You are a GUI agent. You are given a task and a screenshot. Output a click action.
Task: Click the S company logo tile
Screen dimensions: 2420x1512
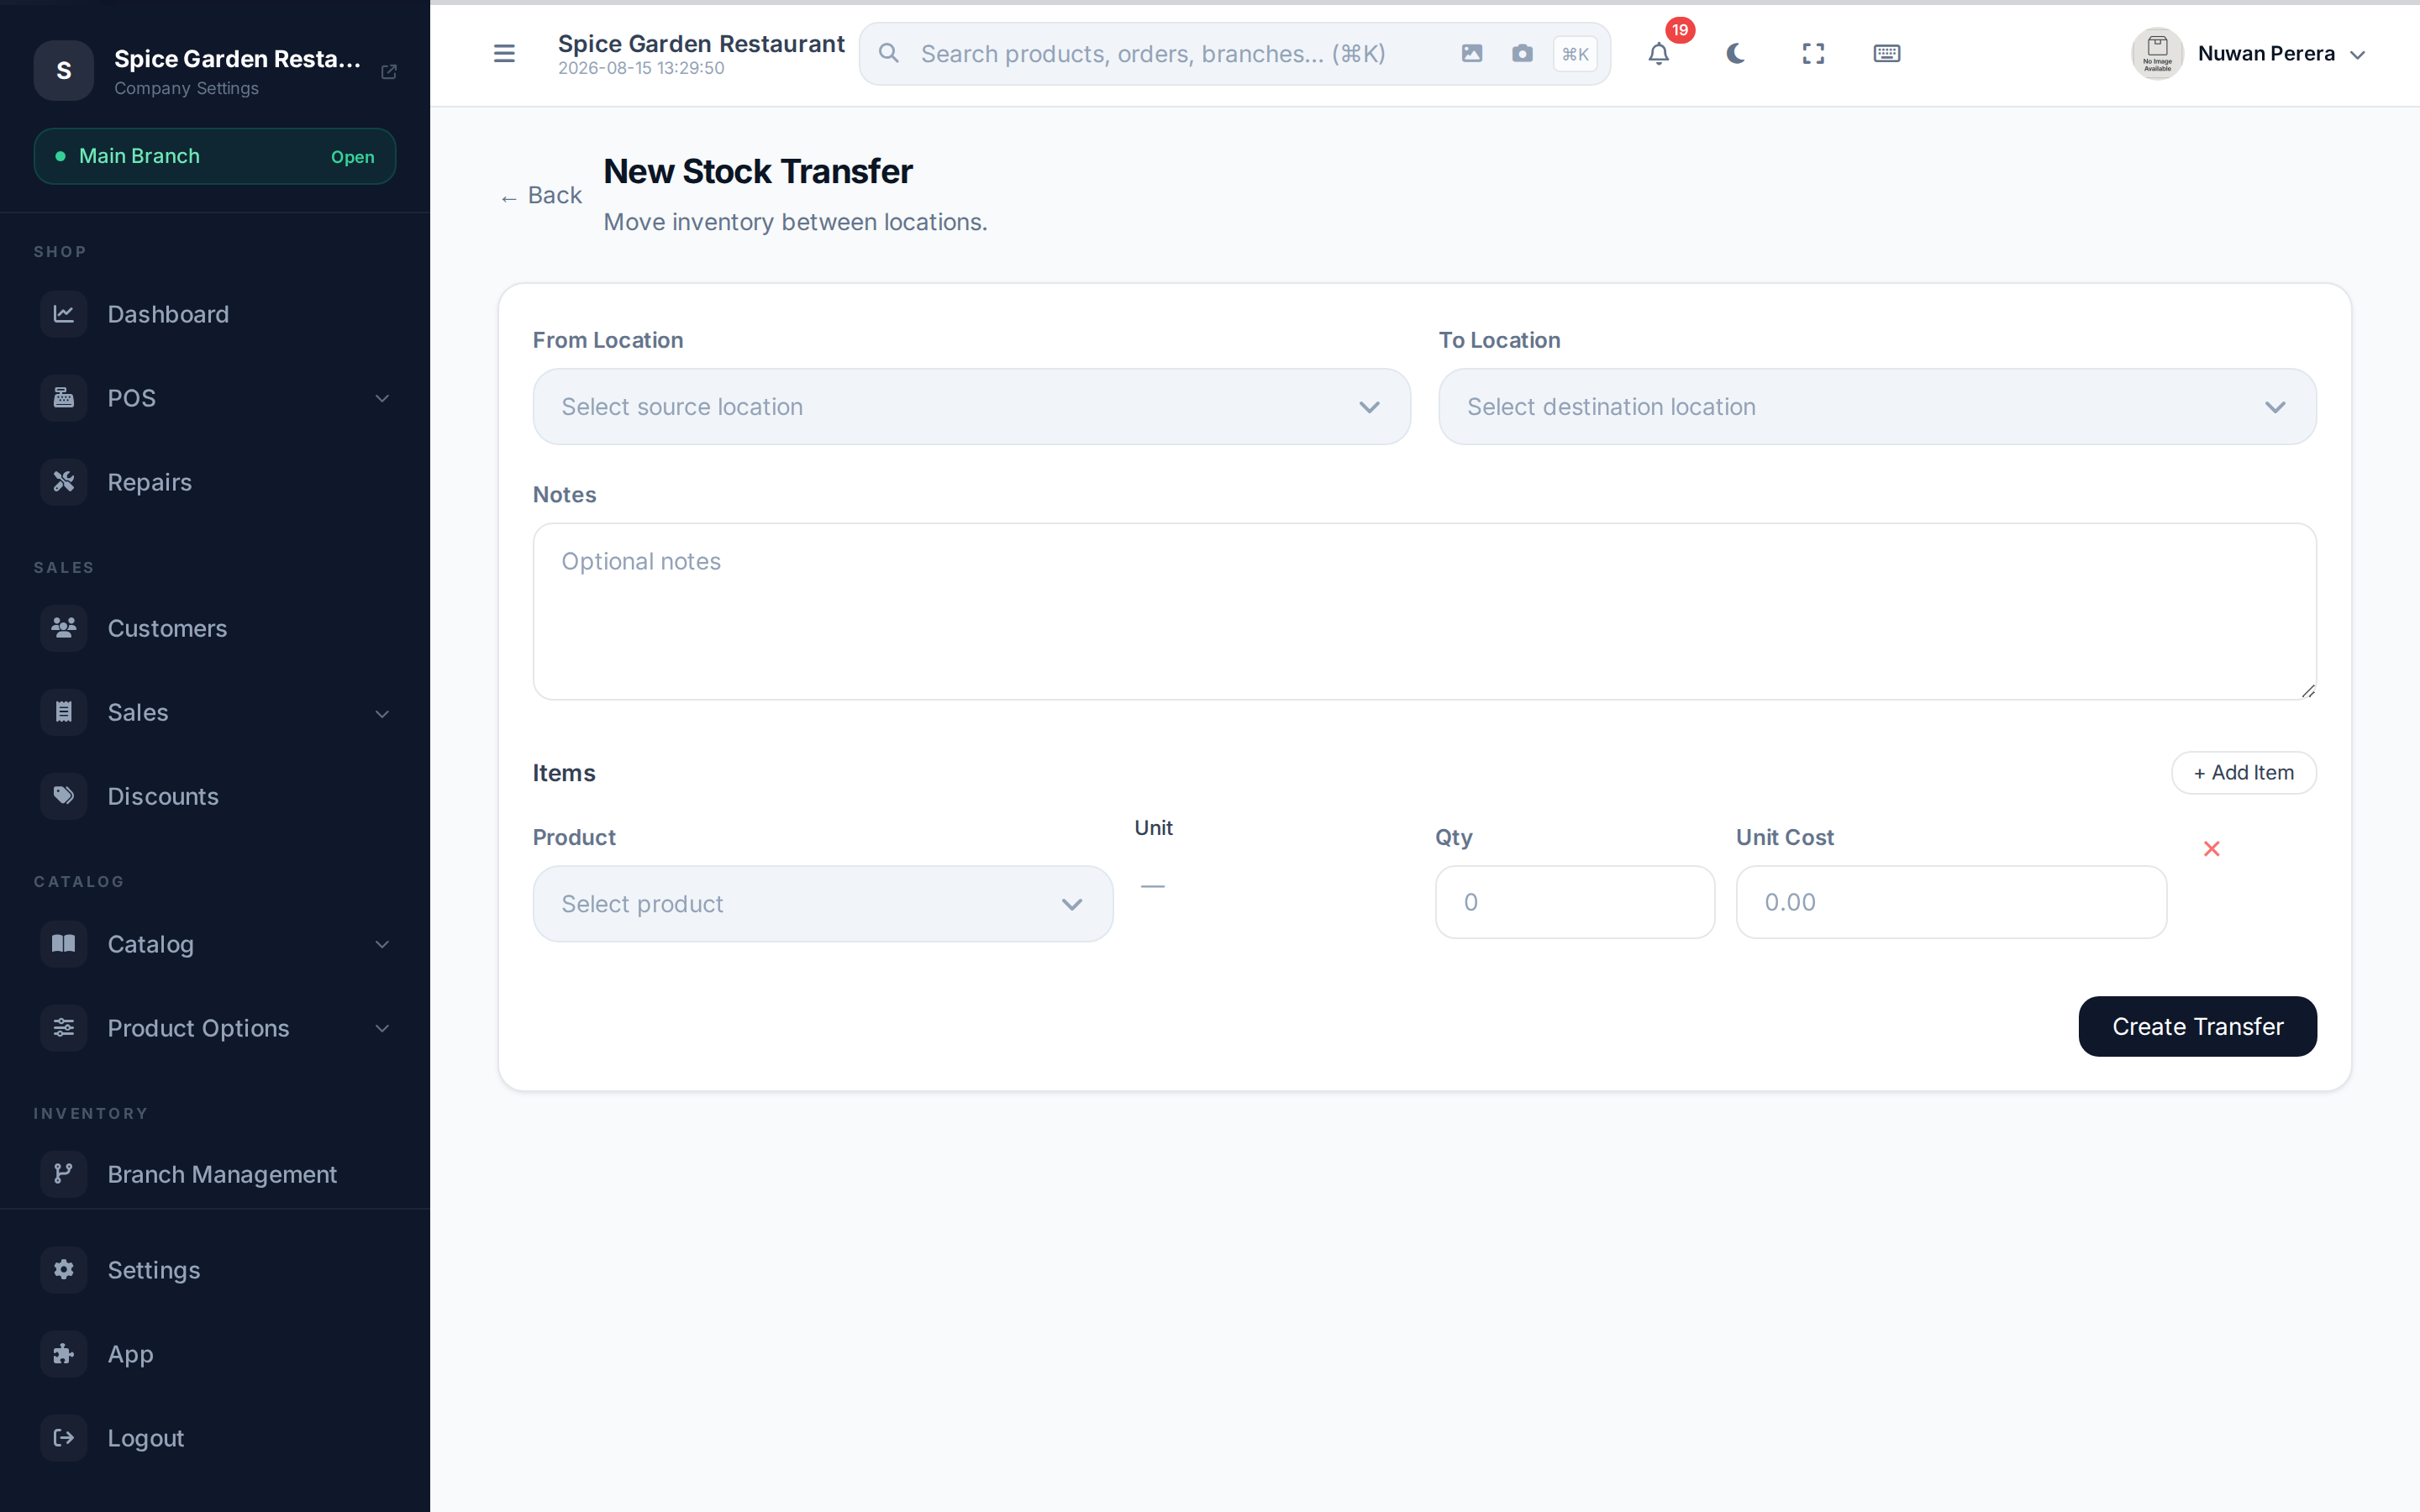point(64,71)
